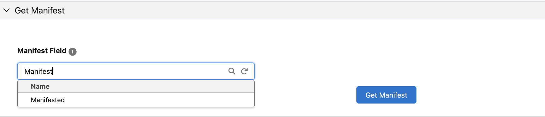545x117 pixels.
Task: Collapse the Get Manifest section chevron
Action: (6, 10)
